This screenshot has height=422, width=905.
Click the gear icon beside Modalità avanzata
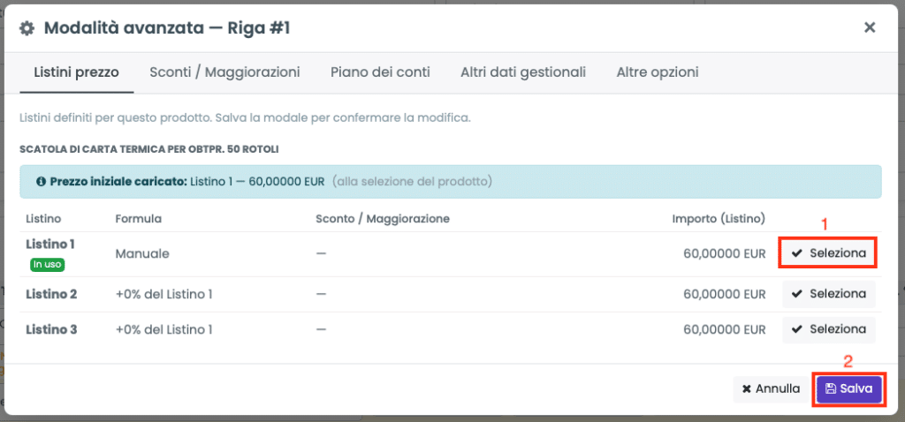[27, 28]
